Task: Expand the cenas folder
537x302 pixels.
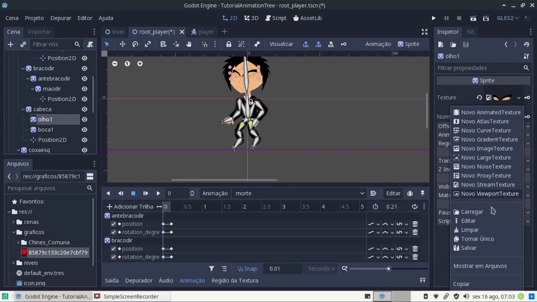Action: click(x=13, y=222)
